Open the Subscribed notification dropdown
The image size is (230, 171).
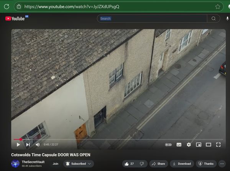pyautogui.click(x=79, y=164)
